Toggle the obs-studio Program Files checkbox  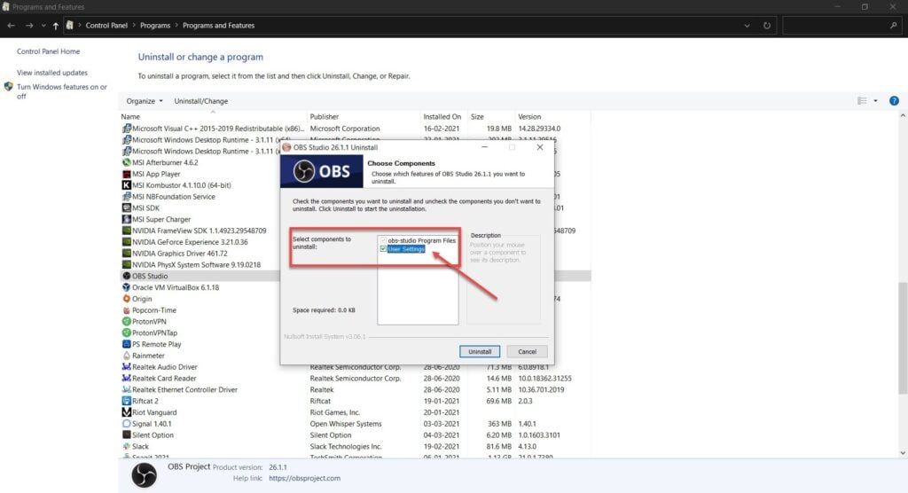pyautogui.click(x=383, y=240)
